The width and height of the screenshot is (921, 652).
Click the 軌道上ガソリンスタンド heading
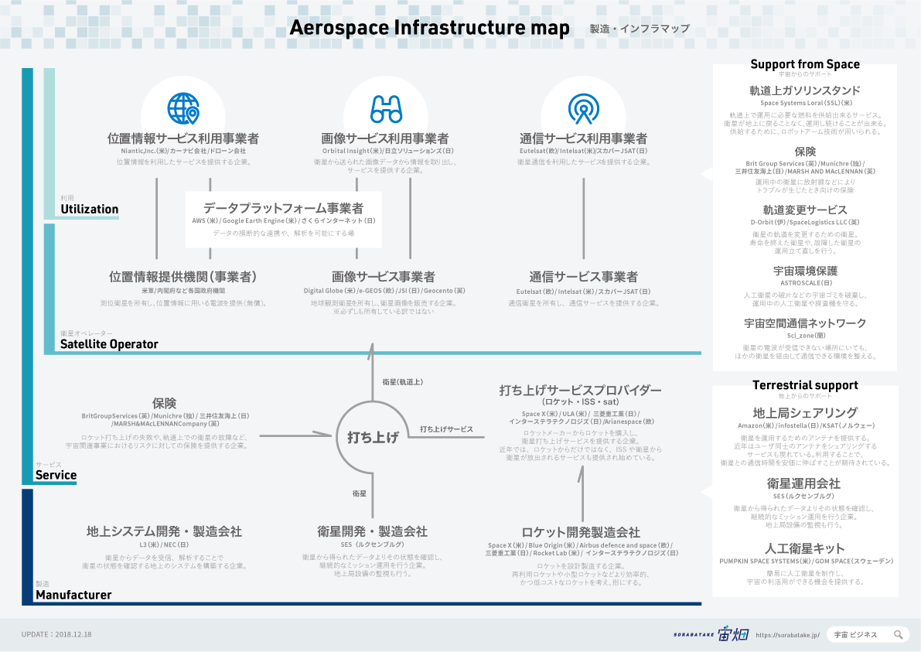coord(805,90)
